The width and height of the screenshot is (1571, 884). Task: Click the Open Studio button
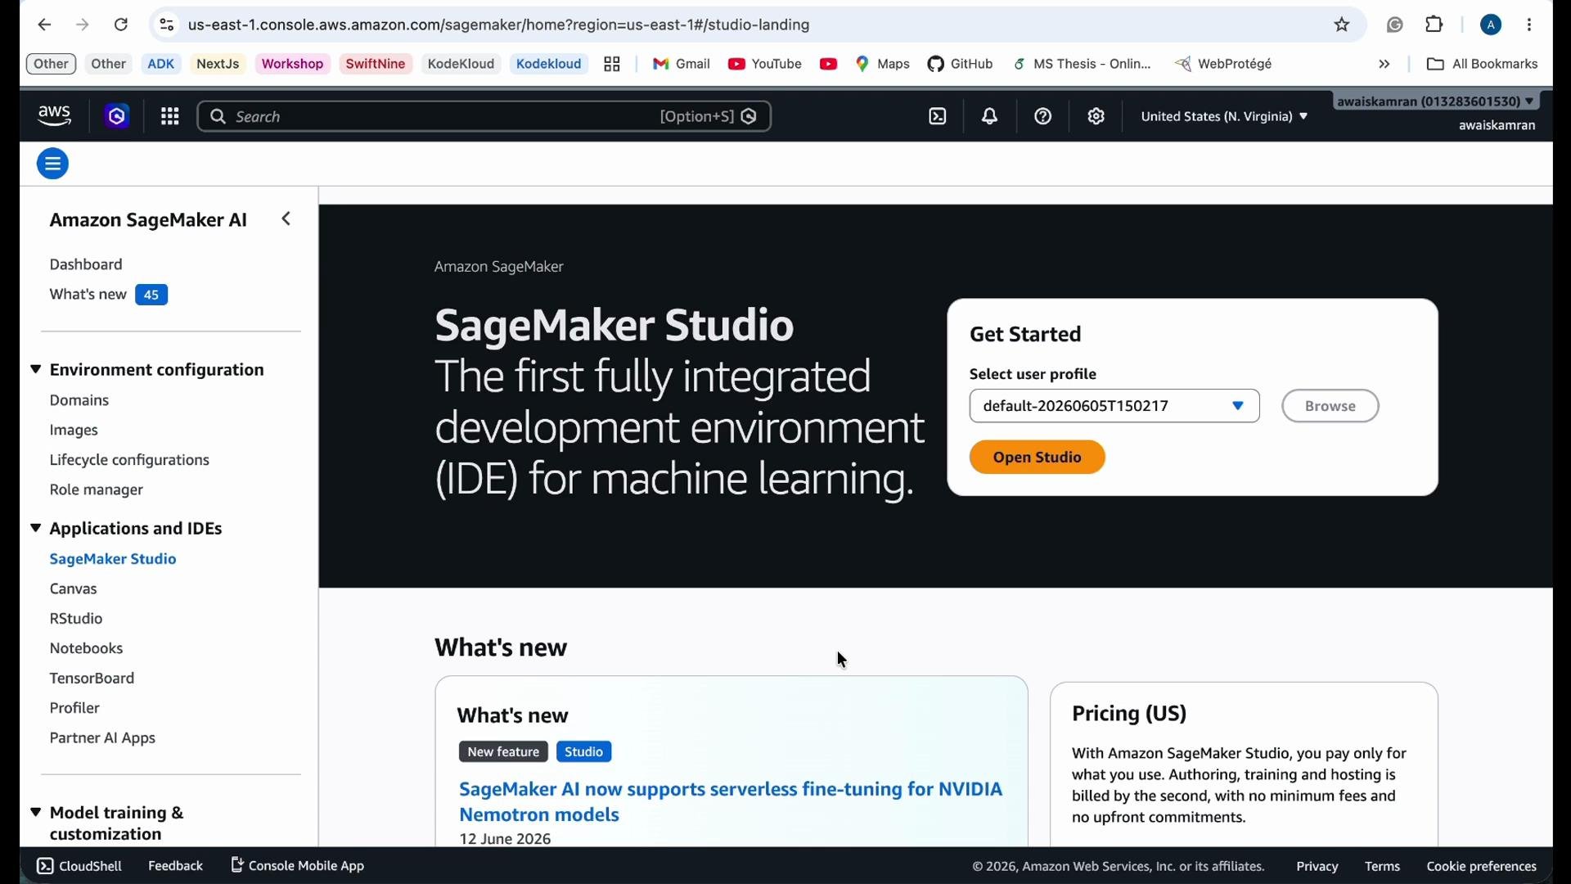[x=1038, y=458]
